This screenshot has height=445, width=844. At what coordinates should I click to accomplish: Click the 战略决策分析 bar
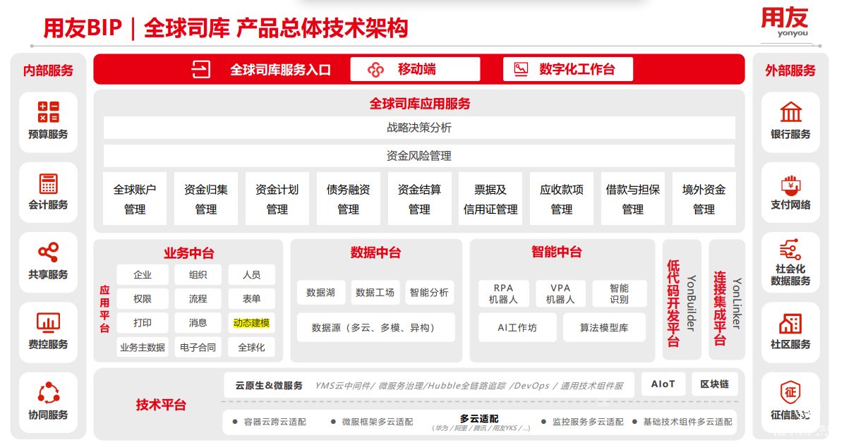click(418, 128)
